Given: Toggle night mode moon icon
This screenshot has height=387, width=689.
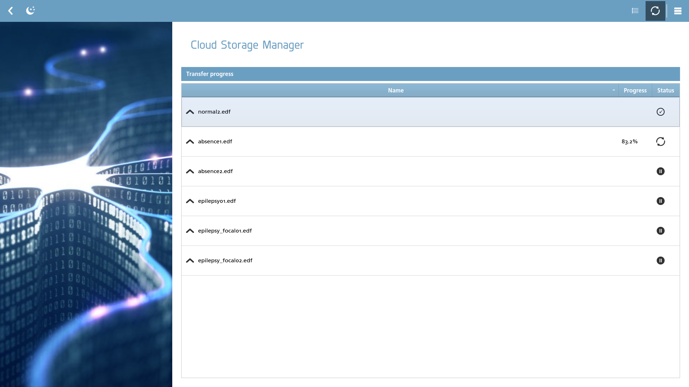Looking at the screenshot, I should coord(31,10).
